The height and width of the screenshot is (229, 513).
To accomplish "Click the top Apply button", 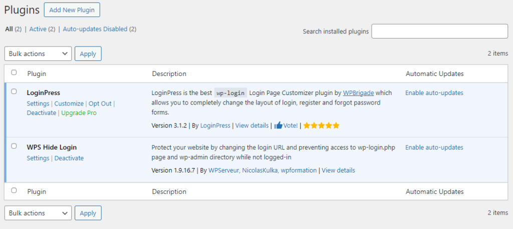I will tap(88, 53).
